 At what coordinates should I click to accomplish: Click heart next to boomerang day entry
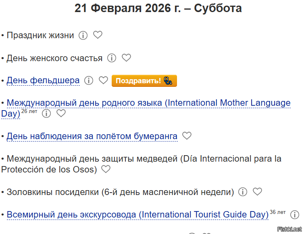pos(187,136)
